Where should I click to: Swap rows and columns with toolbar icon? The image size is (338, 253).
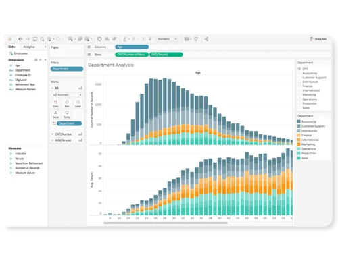tap(99, 39)
